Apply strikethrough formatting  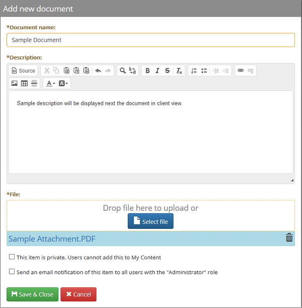pos(167,71)
